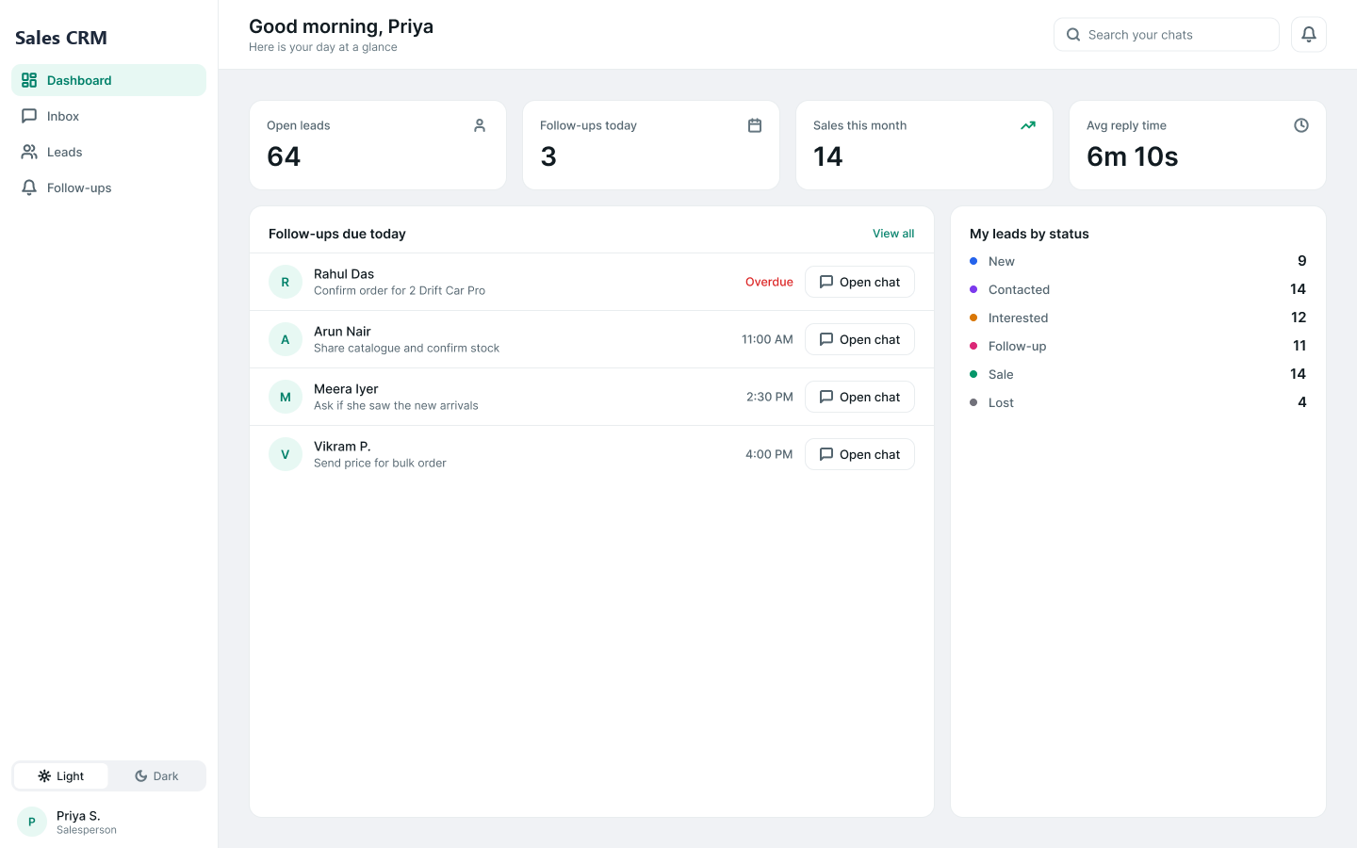Open chat with Meera Iyer

click(859, 397)
